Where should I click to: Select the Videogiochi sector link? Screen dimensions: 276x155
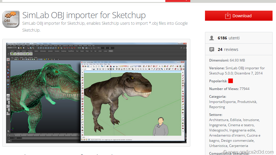[x=218, y=130]
